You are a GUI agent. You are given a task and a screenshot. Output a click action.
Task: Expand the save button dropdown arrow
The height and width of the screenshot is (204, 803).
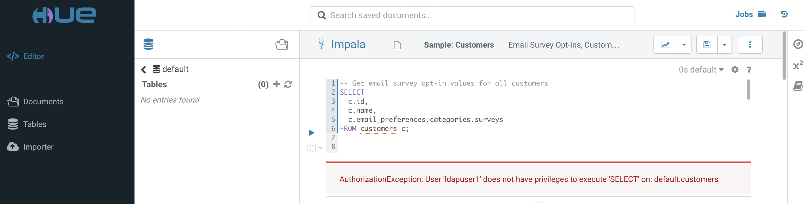click(x=724, y=45)
